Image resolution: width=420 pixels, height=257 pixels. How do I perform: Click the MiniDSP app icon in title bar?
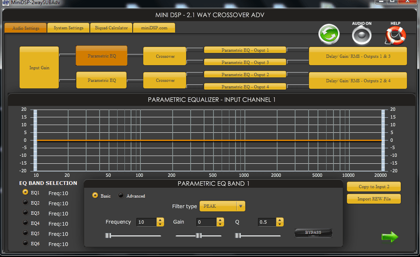[5, 2]
